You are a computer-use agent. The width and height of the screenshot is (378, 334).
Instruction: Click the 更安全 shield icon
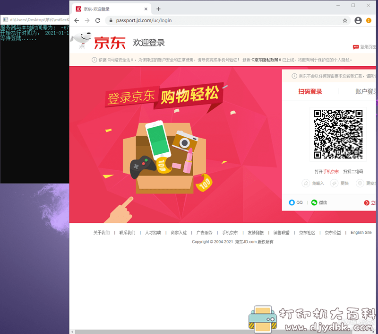click(360, 183)
